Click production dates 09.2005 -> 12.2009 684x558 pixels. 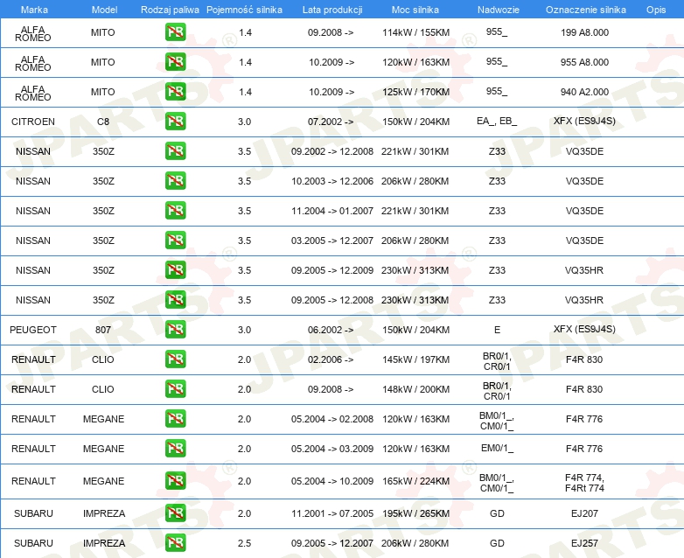332,270
